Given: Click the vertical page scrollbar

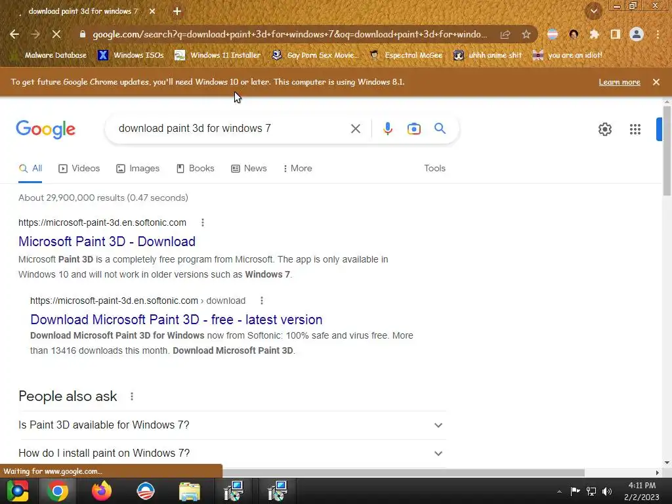Looking at the screenshot, I should pos(667,150).
